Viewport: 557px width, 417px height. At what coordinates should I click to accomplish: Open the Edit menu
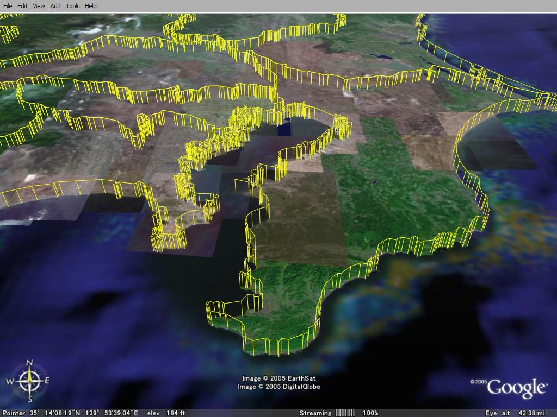22,6
